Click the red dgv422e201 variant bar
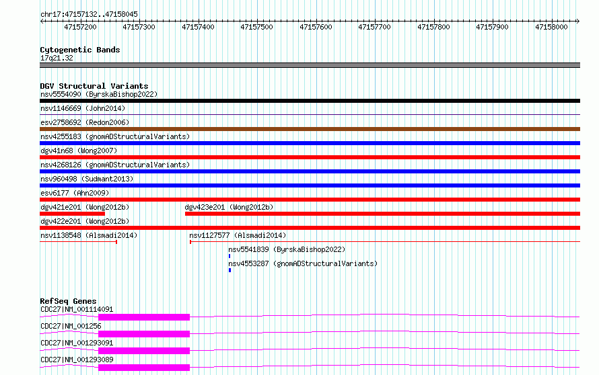Image resolution: width=599 pixels, height=375 pixels. pyautogui.click(x=310, y=228)
